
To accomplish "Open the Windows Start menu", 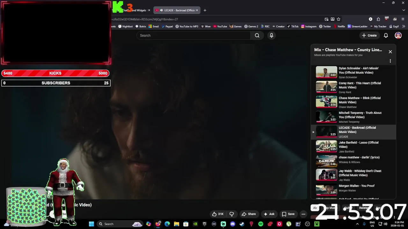I will 91,224.
